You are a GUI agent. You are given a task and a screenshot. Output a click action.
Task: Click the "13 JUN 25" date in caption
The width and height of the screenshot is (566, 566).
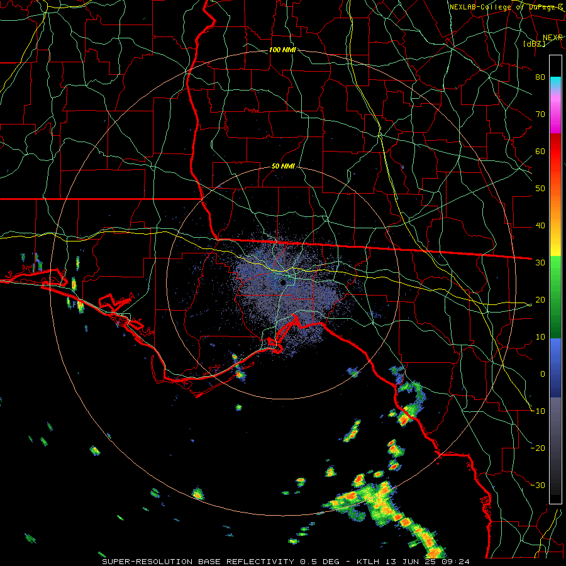[411, 562]
